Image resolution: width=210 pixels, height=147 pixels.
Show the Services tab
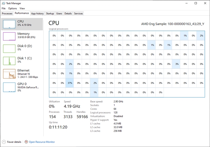(x=78, y=14)
